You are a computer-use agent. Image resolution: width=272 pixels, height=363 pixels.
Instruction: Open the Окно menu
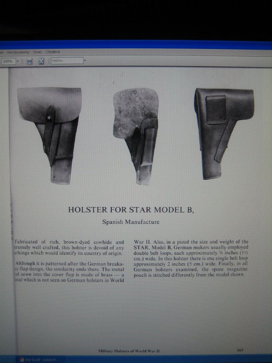[x=37, y=52]
